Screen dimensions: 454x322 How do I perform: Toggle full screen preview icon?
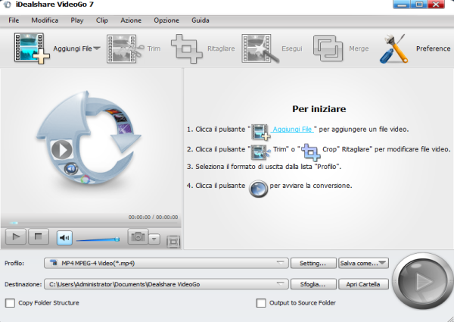point(173,242)
